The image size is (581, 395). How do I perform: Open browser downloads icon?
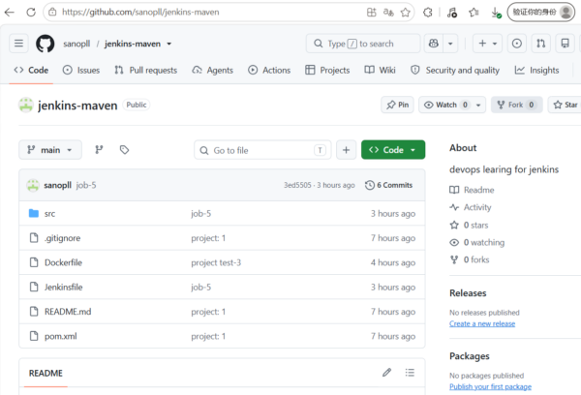pos(496,13)
